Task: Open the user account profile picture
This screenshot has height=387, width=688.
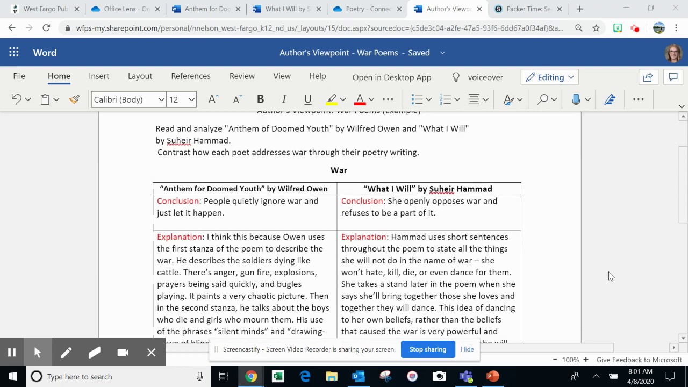Action: point(673,53)
